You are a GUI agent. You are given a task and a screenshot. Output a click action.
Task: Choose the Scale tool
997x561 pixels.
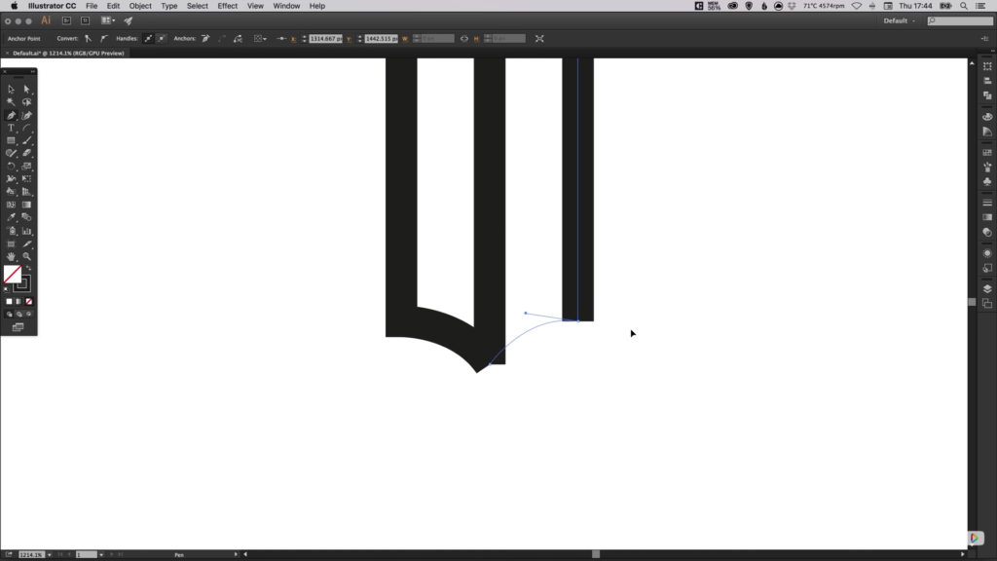click(26, 166)
